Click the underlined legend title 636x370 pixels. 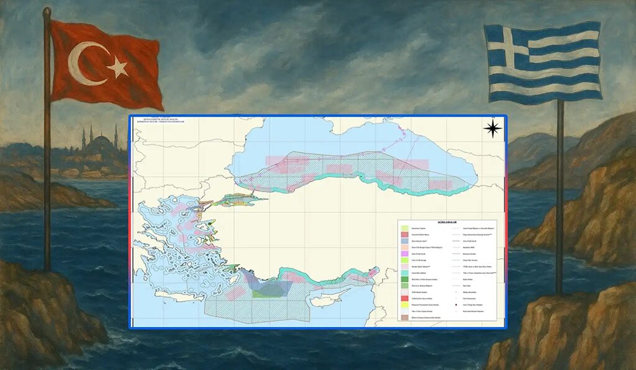coord(447,222)
